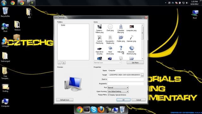Viewport: 202px width, 114px height.
Task: Select the Folder.png icon
Action: [121, 39]
